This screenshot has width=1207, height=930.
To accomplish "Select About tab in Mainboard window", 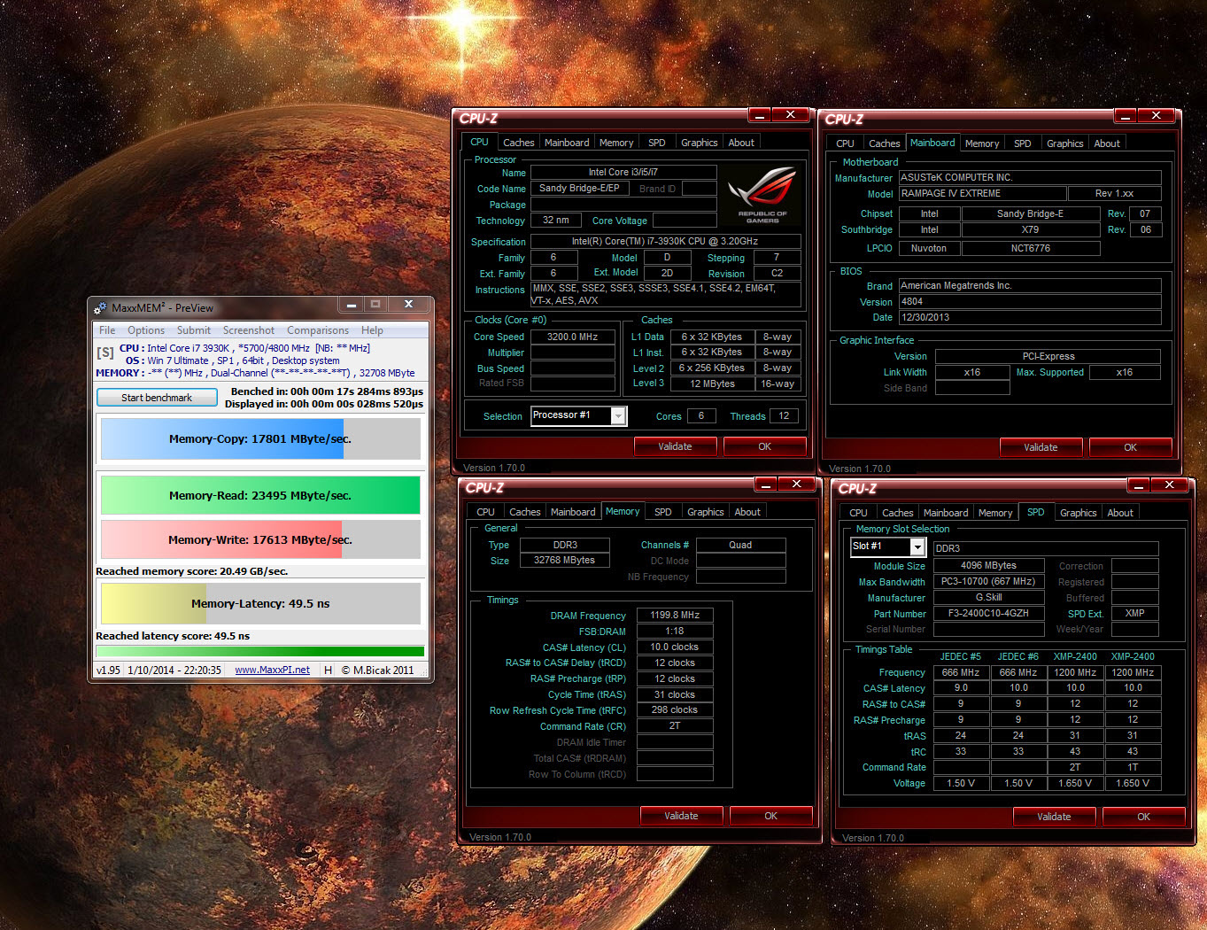I will [1107, 143].
